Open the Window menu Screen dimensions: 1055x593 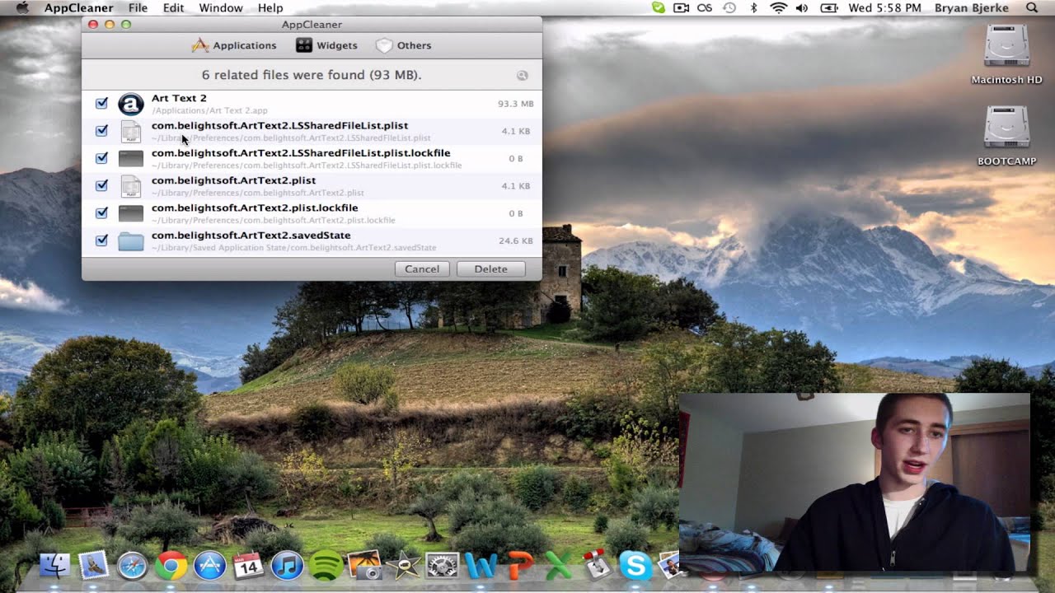tap(220, 7)
